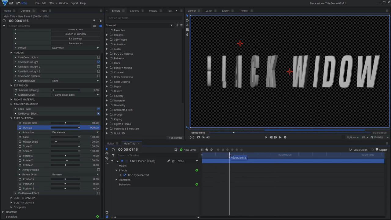Open the Show All effects filter dropdown
Image resolution: width=391 pixels, height=220 pixels.
[x=139, y=25]
